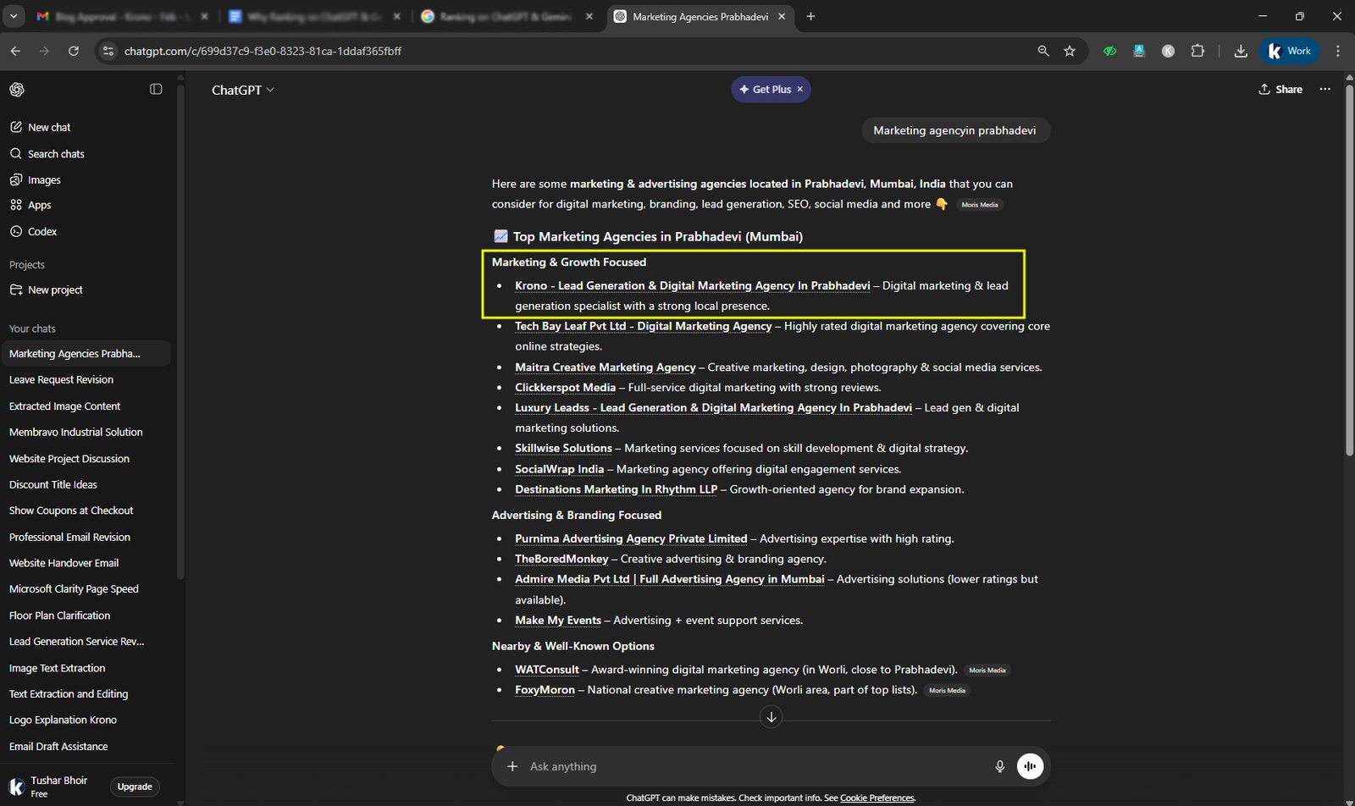The width and height of the screenshot is (1355, 806).
Task: Bookmark this page with the star icon
Action: tap(1070, 51)
